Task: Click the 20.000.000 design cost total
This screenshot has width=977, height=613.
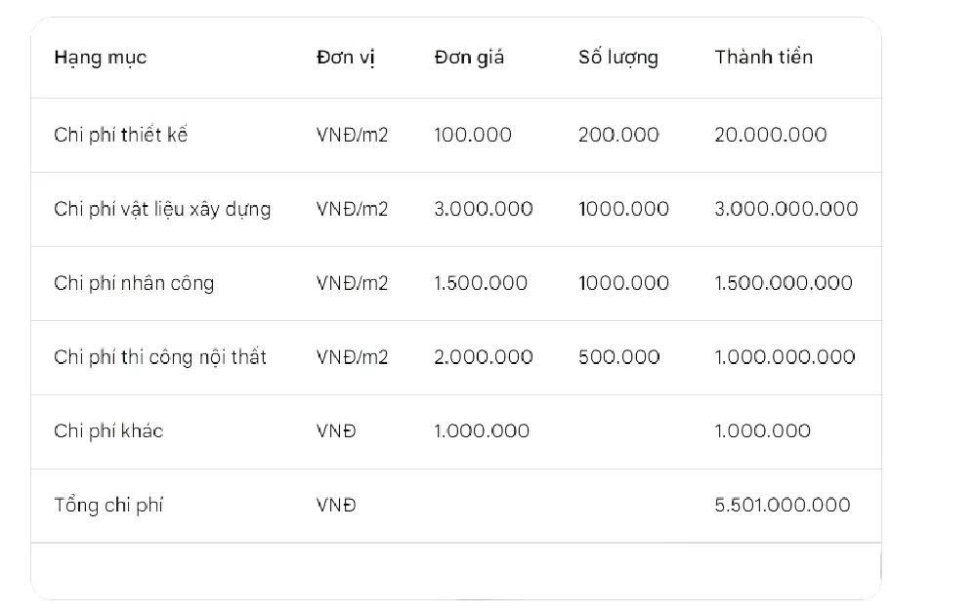Action: (770, 135)
